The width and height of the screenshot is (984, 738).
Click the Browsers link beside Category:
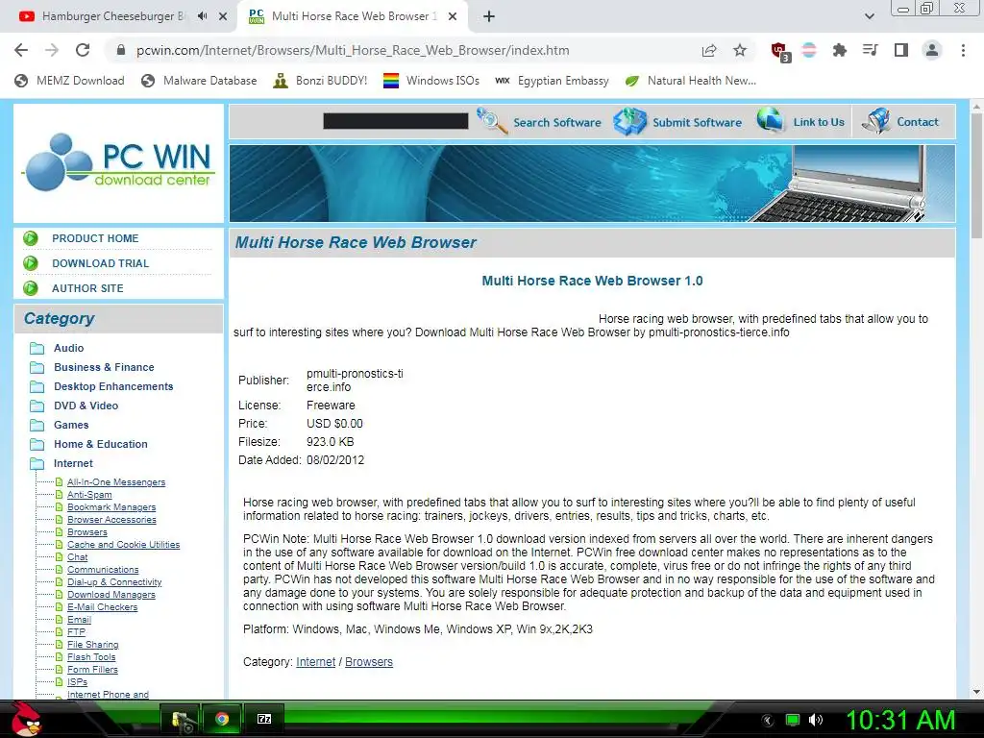(x=369, y=662)
